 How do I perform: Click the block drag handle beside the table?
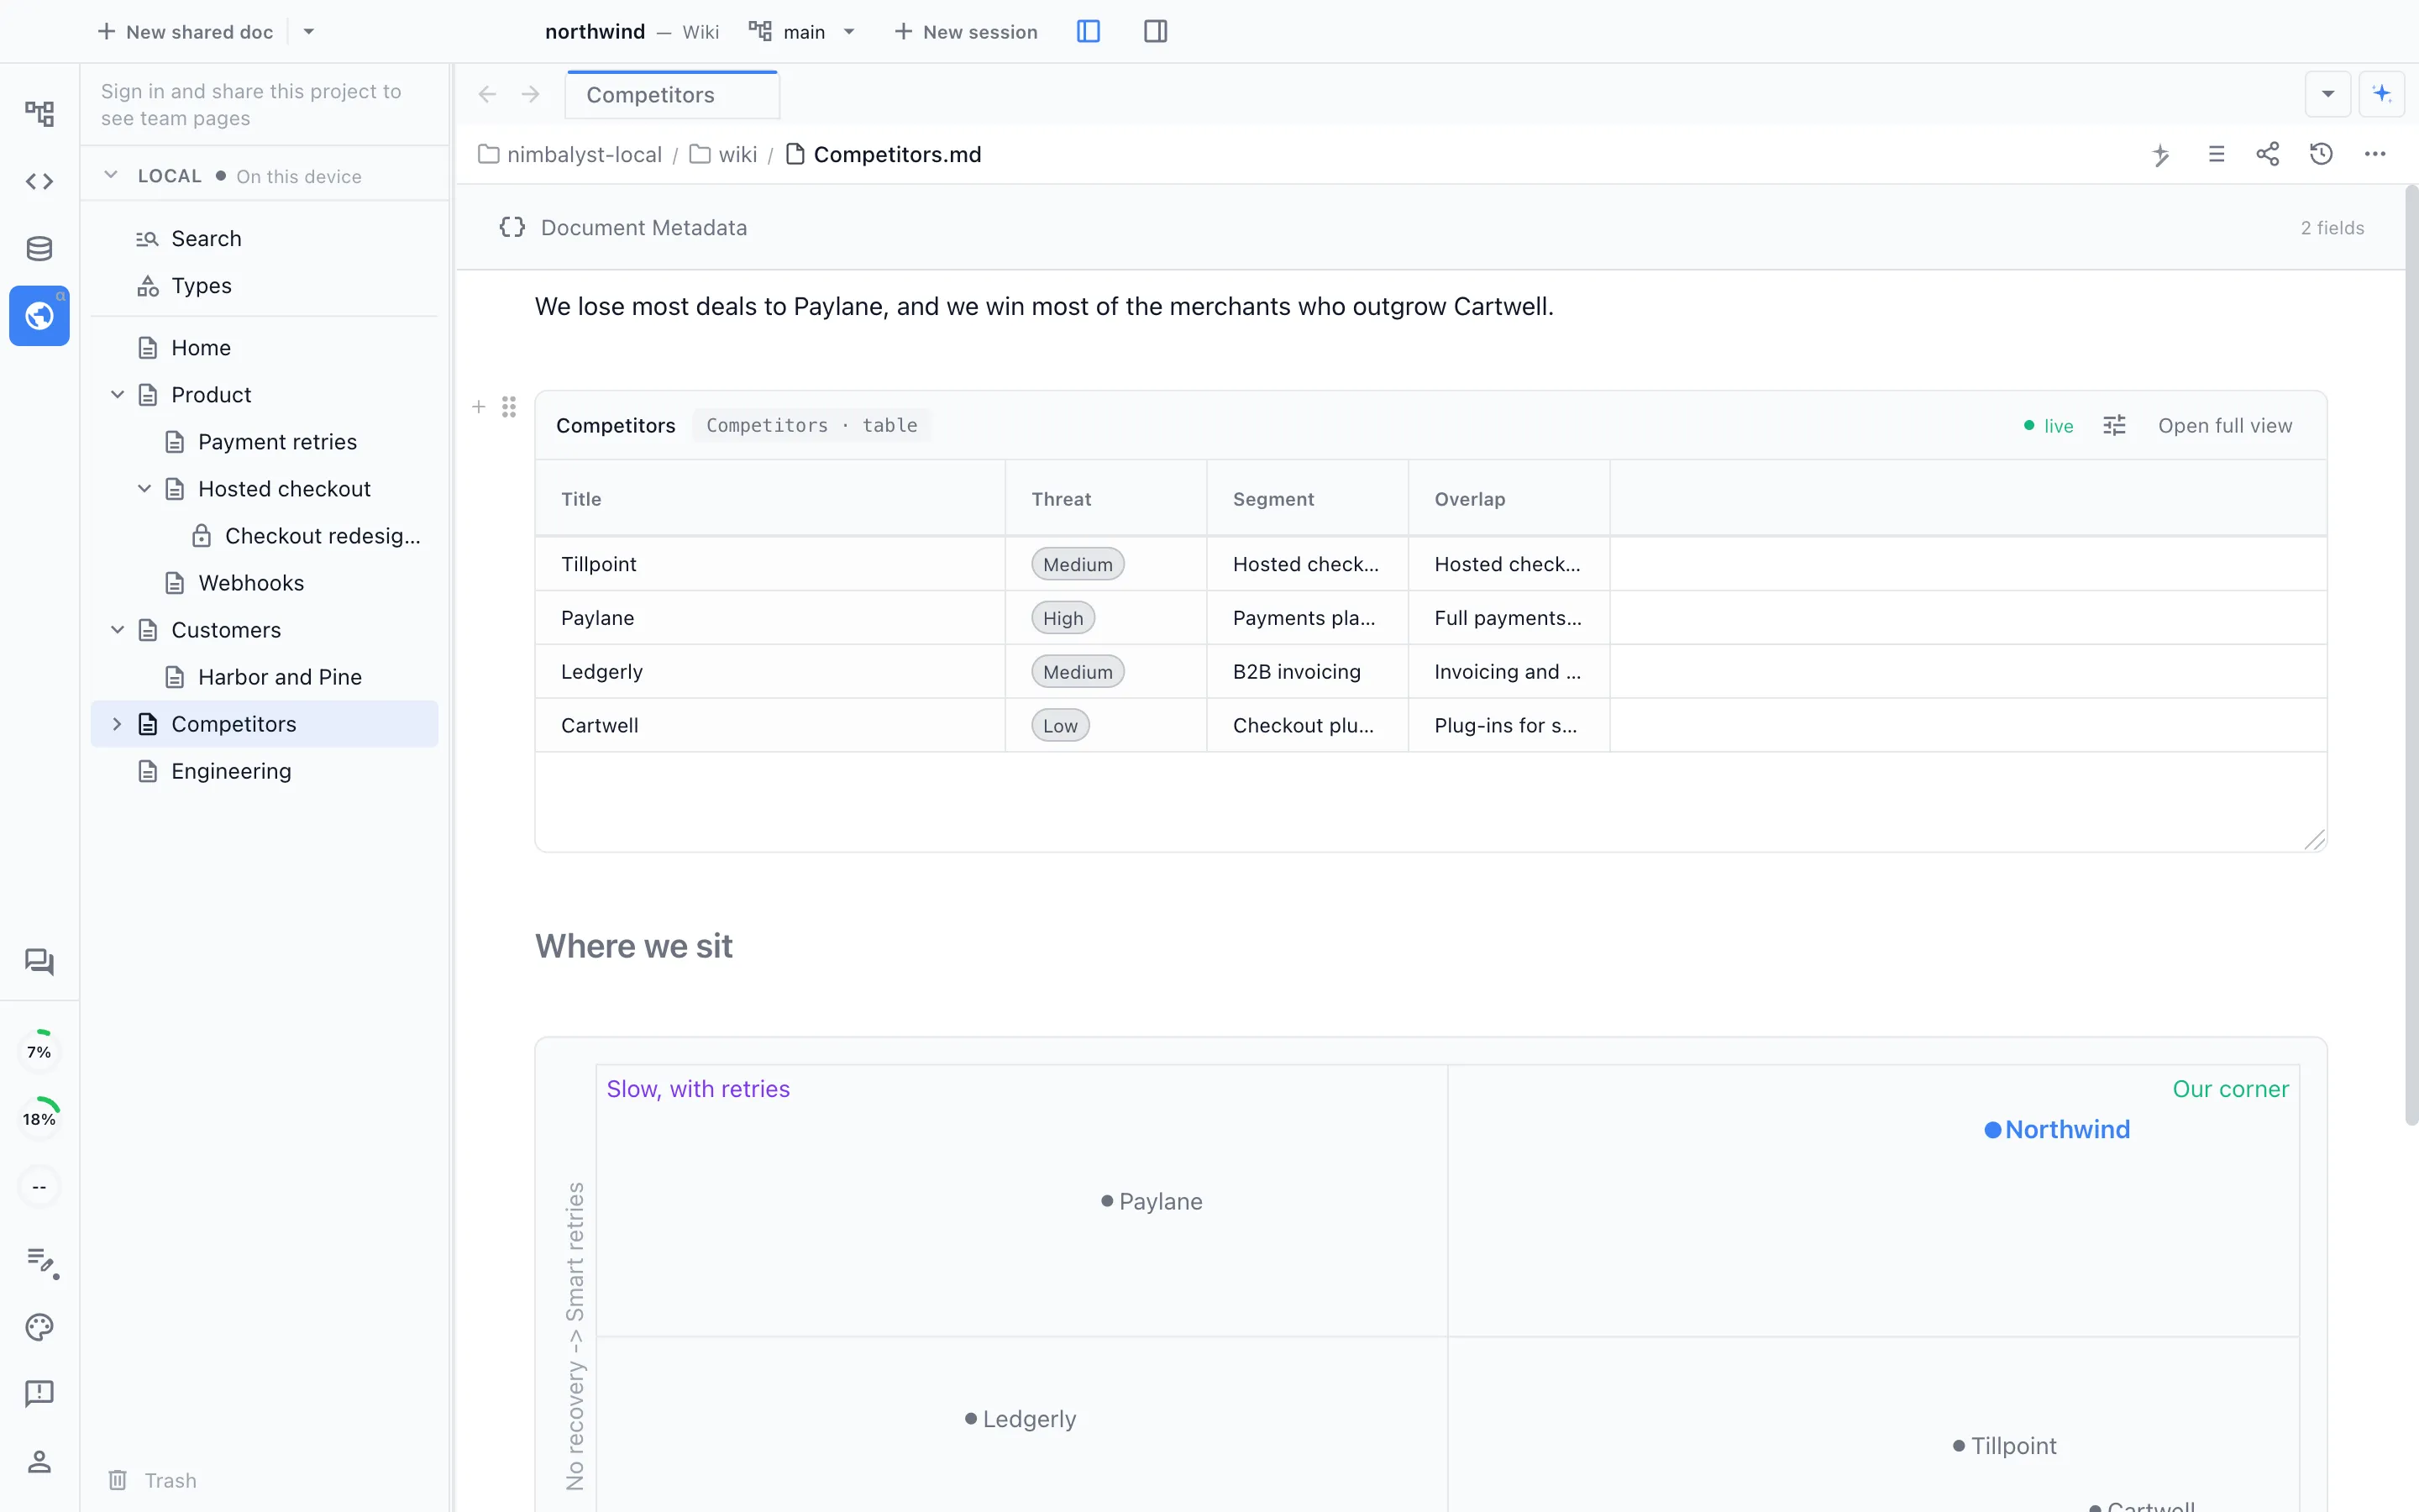tap(509, 407)
